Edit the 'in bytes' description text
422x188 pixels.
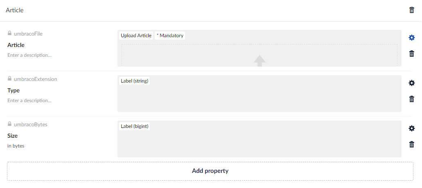(x=16, y=146)
